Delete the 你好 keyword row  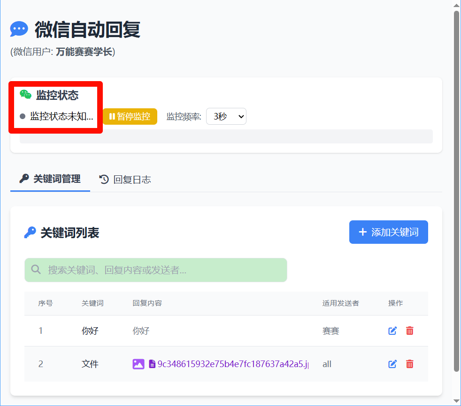(409, 331)
